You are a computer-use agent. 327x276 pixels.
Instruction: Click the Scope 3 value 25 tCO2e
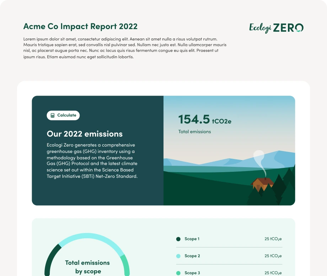[273, 273]
